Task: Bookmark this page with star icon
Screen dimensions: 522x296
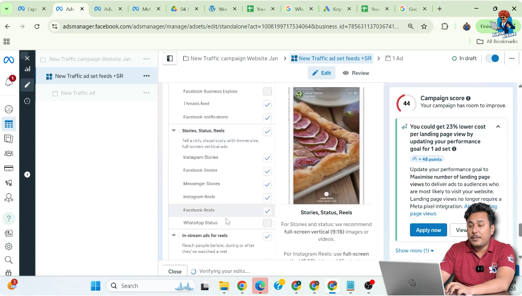Action: point(424,26)
